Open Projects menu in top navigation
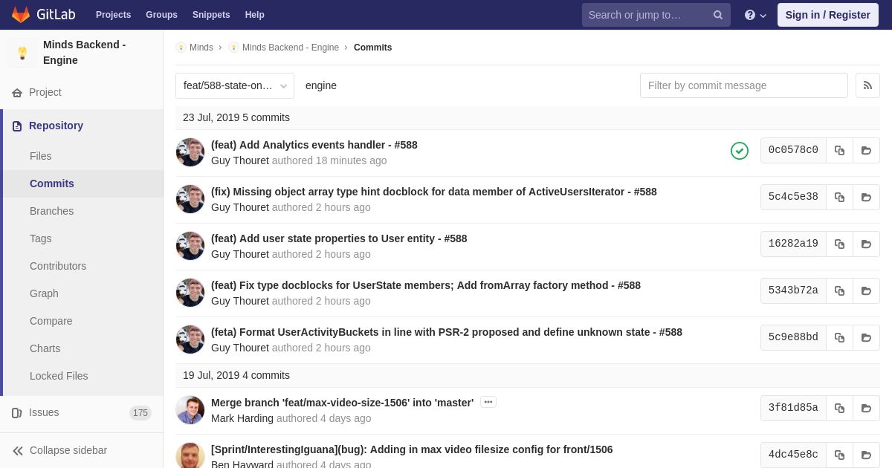This screenshot has width=892, height=468. tap(113, 15)
